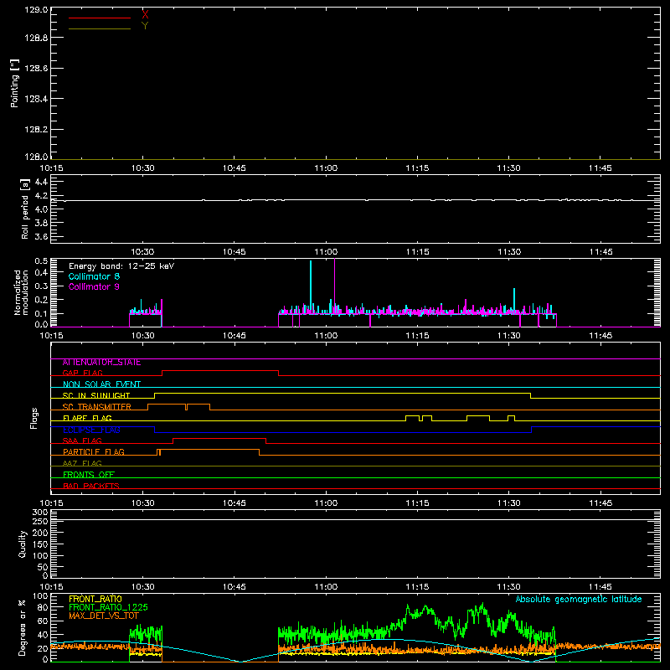
Task: Click the '128.2' pointing axis value
Action: coord(36,130)
